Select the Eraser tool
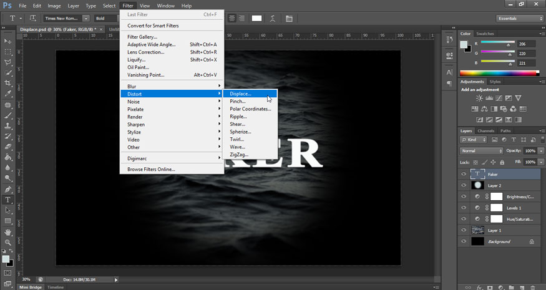Image resolution: width=546 pixels, height=290 pixels. (x=7, y=147)
